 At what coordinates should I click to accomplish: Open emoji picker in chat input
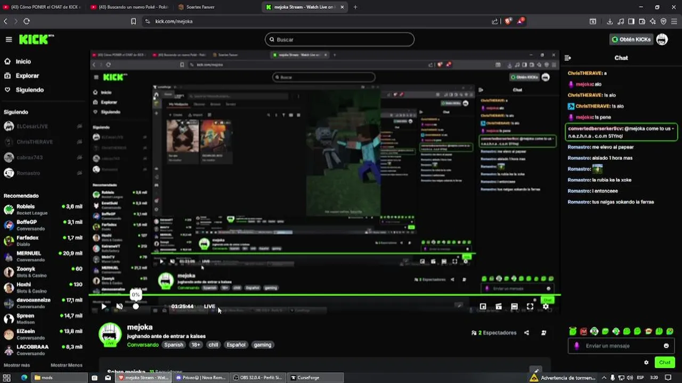pyautogui.click(x=666, y=346)
